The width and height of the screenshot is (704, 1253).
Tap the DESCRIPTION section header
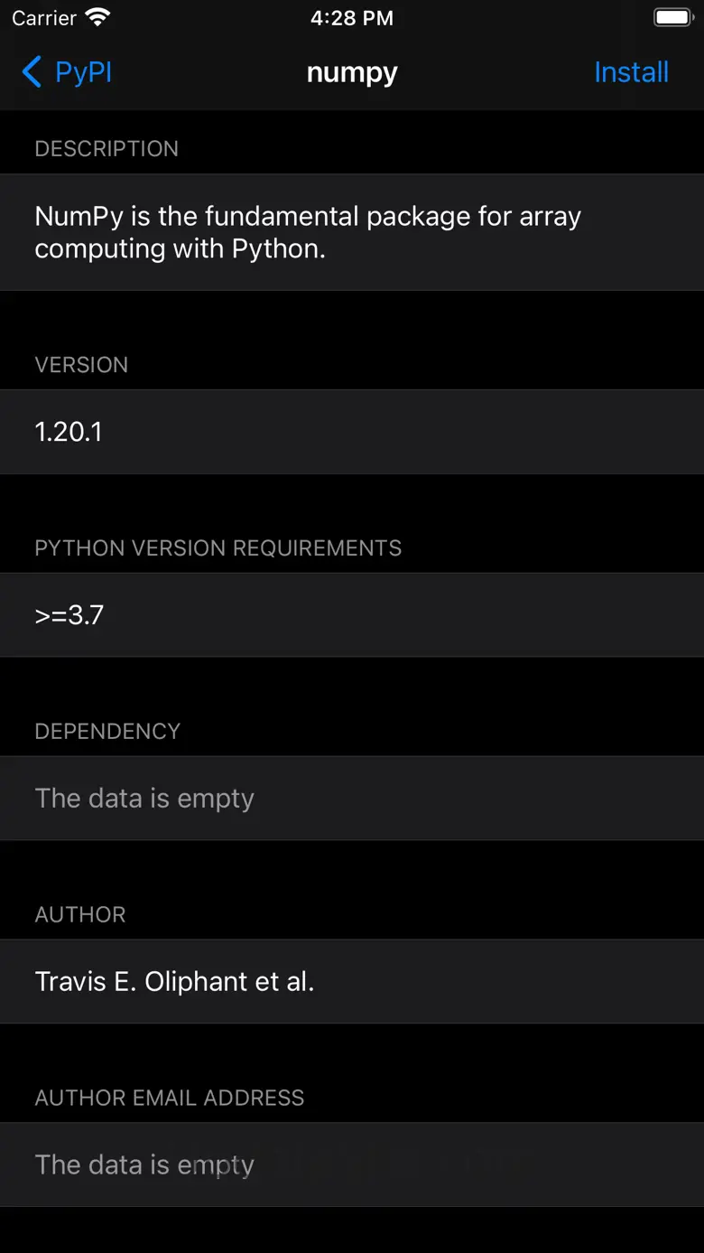107,149
